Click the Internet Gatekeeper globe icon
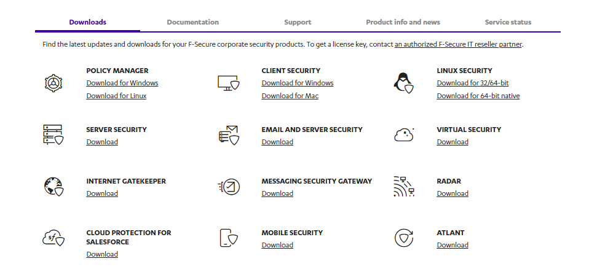 (x=53, y=185)
